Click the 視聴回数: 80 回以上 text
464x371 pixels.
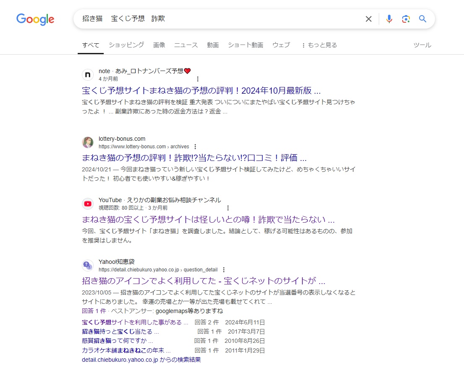(x=121, y=208)
